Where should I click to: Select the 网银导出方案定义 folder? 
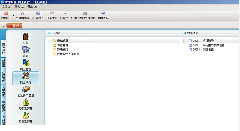pyautogui.click(x=66, y=54)
